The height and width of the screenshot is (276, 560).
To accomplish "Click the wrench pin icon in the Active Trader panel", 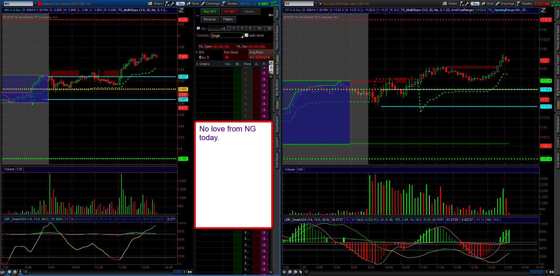I will (271, 15).
